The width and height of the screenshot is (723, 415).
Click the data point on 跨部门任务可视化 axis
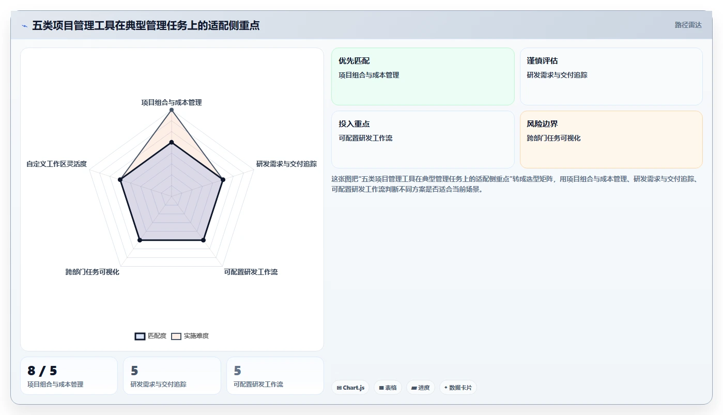pyautogui.click(x=140, y=240)
